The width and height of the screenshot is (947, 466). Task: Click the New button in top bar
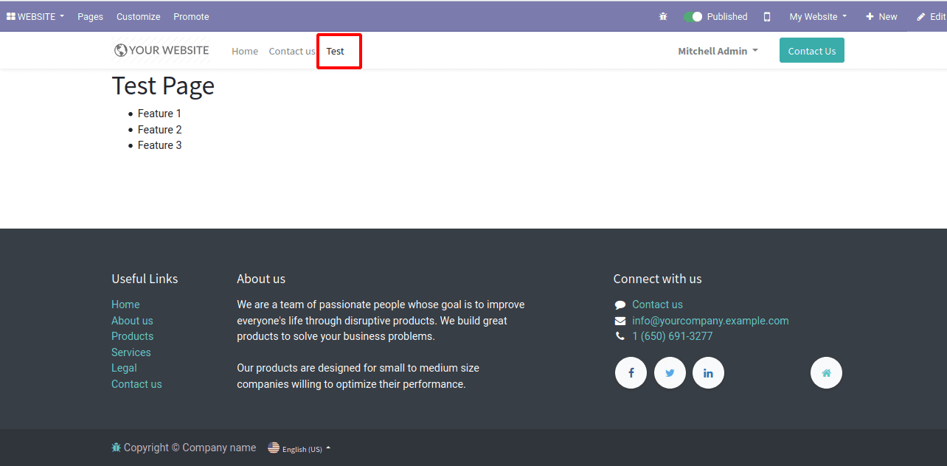pyautogui.click(x=881, y=16)
